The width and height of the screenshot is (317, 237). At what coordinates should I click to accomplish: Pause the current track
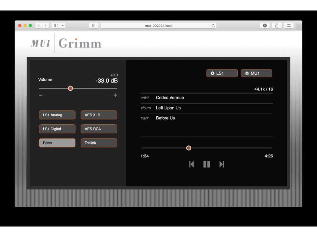click(206, 164)
